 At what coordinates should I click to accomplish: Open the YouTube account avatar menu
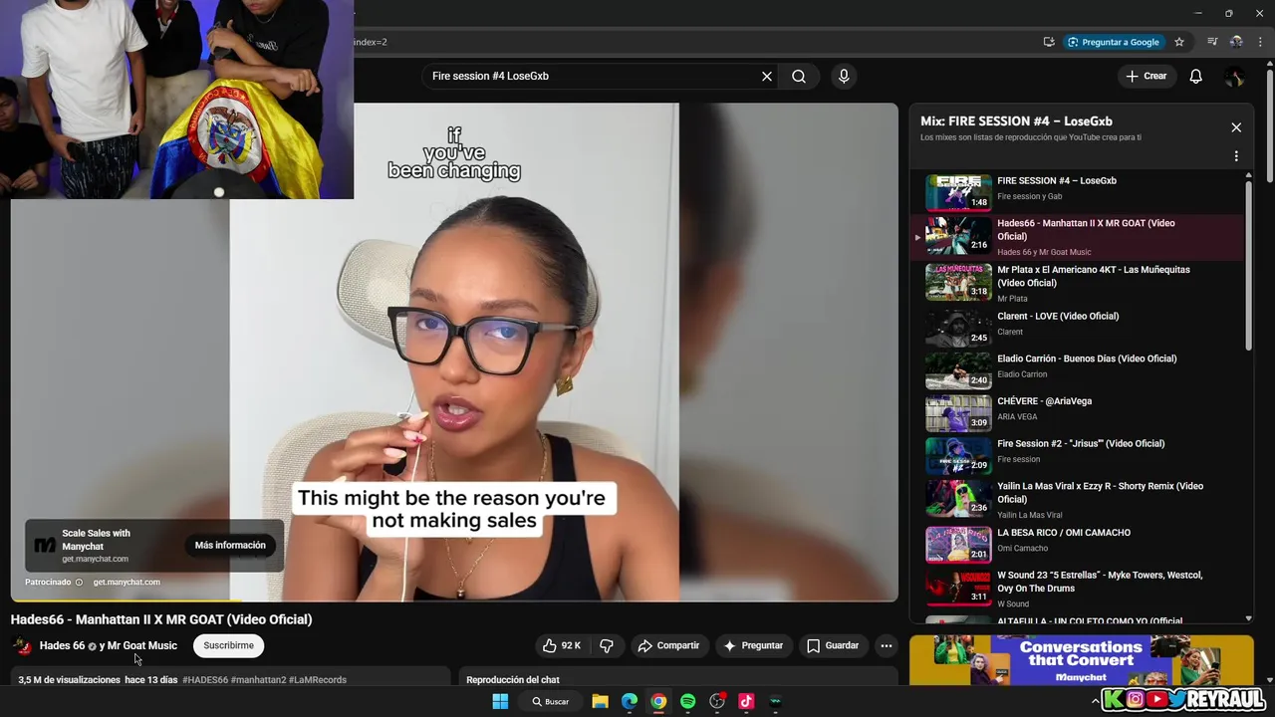[x=1234, y=76]
